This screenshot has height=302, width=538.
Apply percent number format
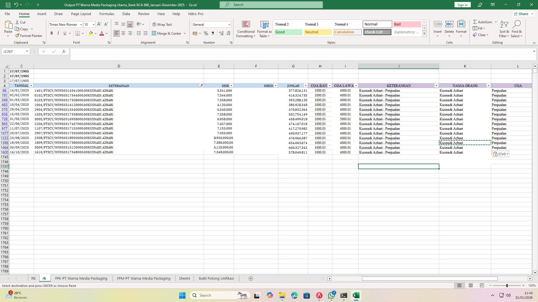(206, 33)
